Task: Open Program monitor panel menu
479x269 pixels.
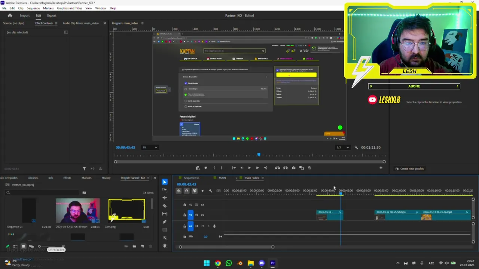Action: click(x=142, y=23)
